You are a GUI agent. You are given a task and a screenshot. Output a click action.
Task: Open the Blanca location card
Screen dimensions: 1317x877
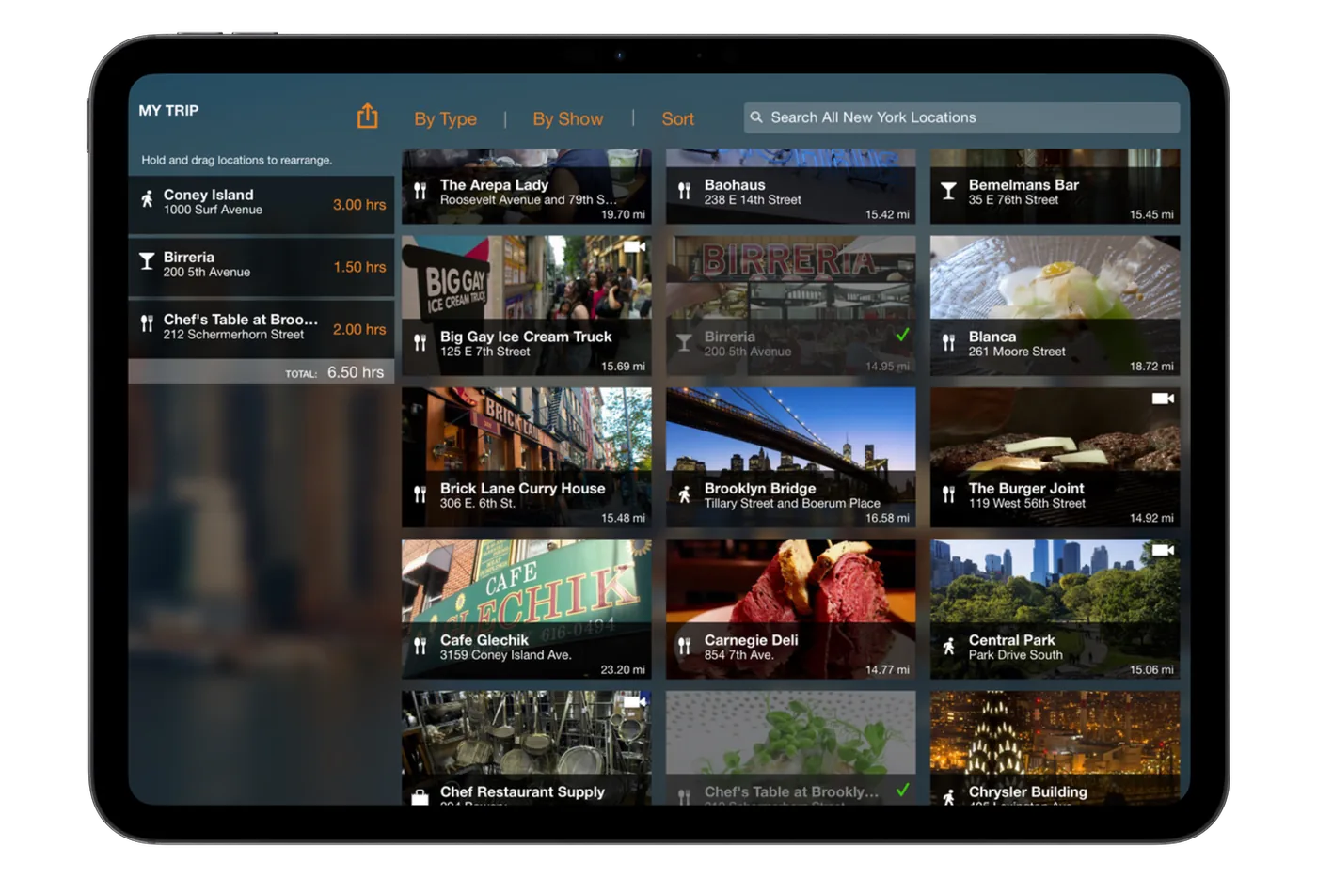(x=1055, y=305)
